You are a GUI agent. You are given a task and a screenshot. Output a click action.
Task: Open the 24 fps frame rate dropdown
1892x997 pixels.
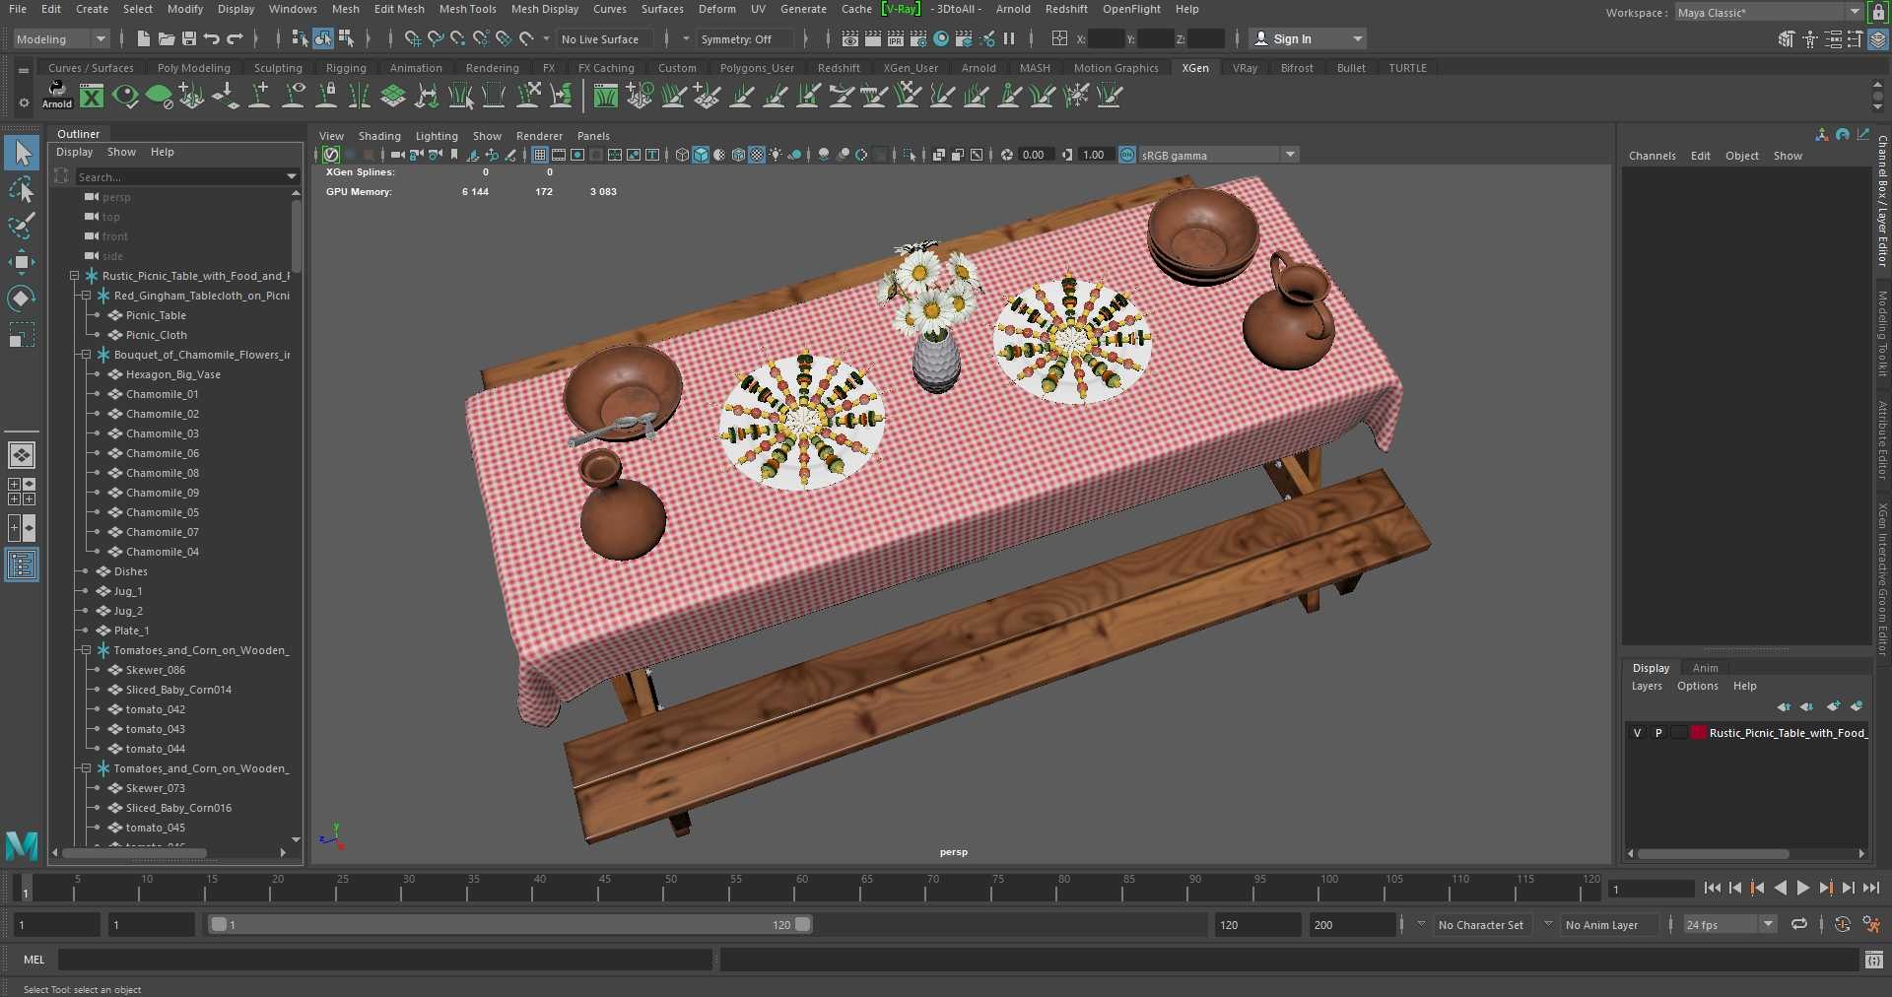point(1729,925)
